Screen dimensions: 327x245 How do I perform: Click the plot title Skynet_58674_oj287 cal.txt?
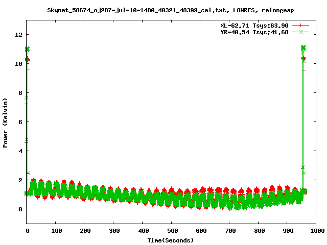[171, 10]
